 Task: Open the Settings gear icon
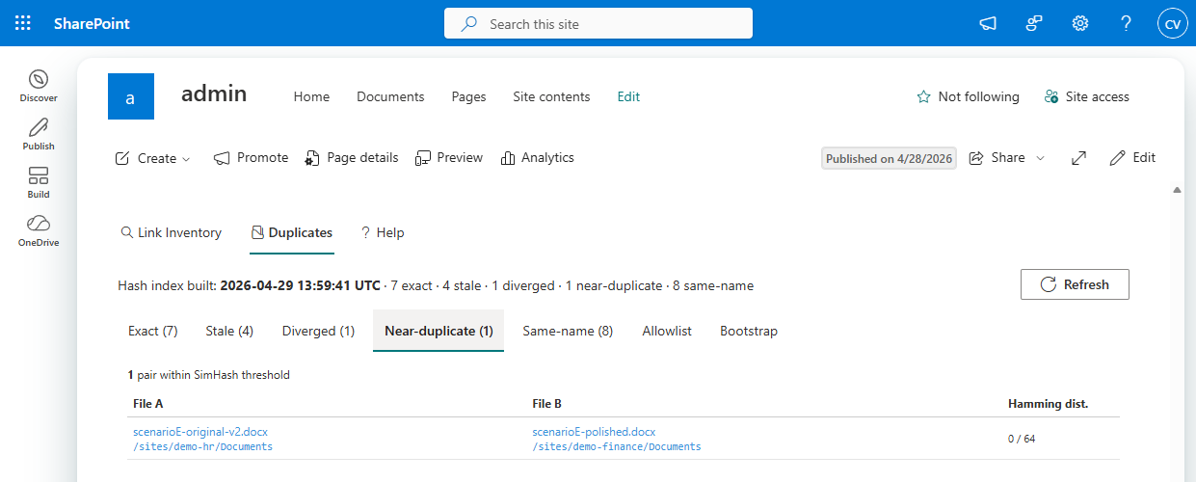1080,23
